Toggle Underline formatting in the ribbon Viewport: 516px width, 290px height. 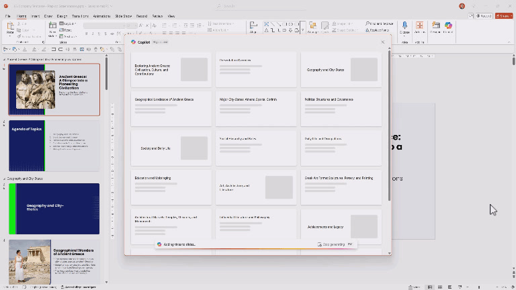pyautogui.click(x=99, y=34)
